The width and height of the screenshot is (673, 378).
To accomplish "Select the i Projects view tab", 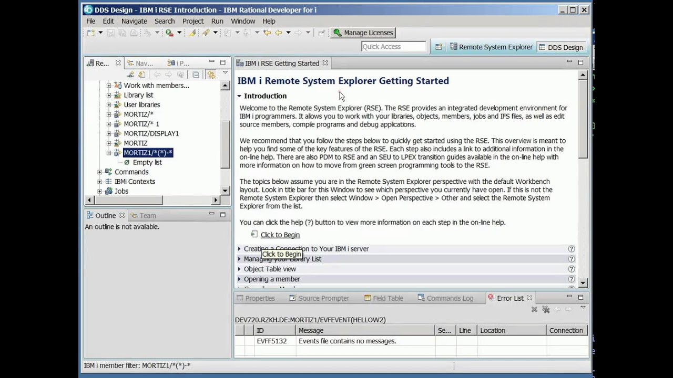I will coord(178,63).
